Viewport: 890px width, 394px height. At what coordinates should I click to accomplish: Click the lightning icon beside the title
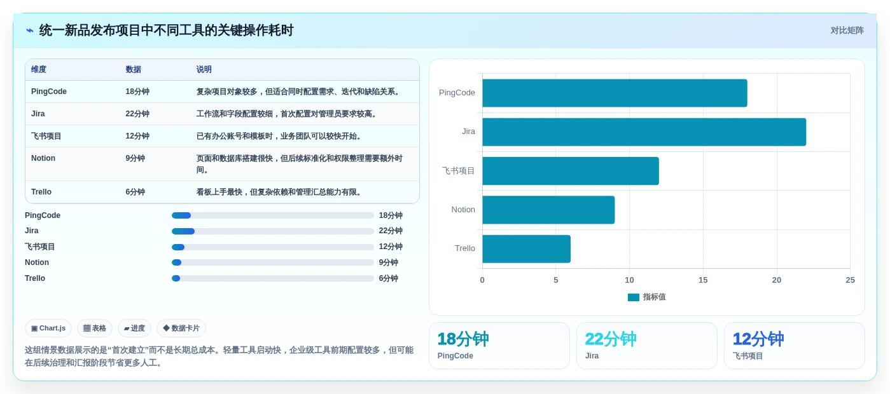pos(30,31)
